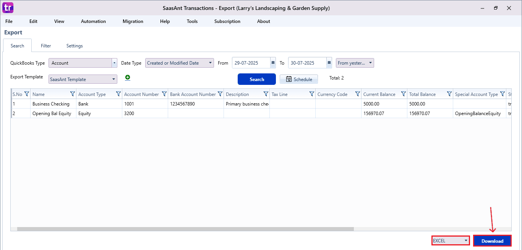Open the EXCEL file format dropdown
The height and width of the screenshot is (250, 522).
tap(451, 241)
